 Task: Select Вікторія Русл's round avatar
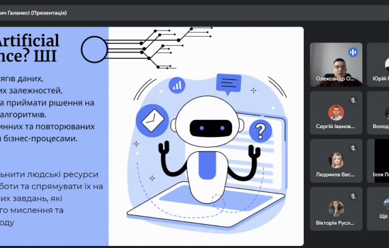336,208
